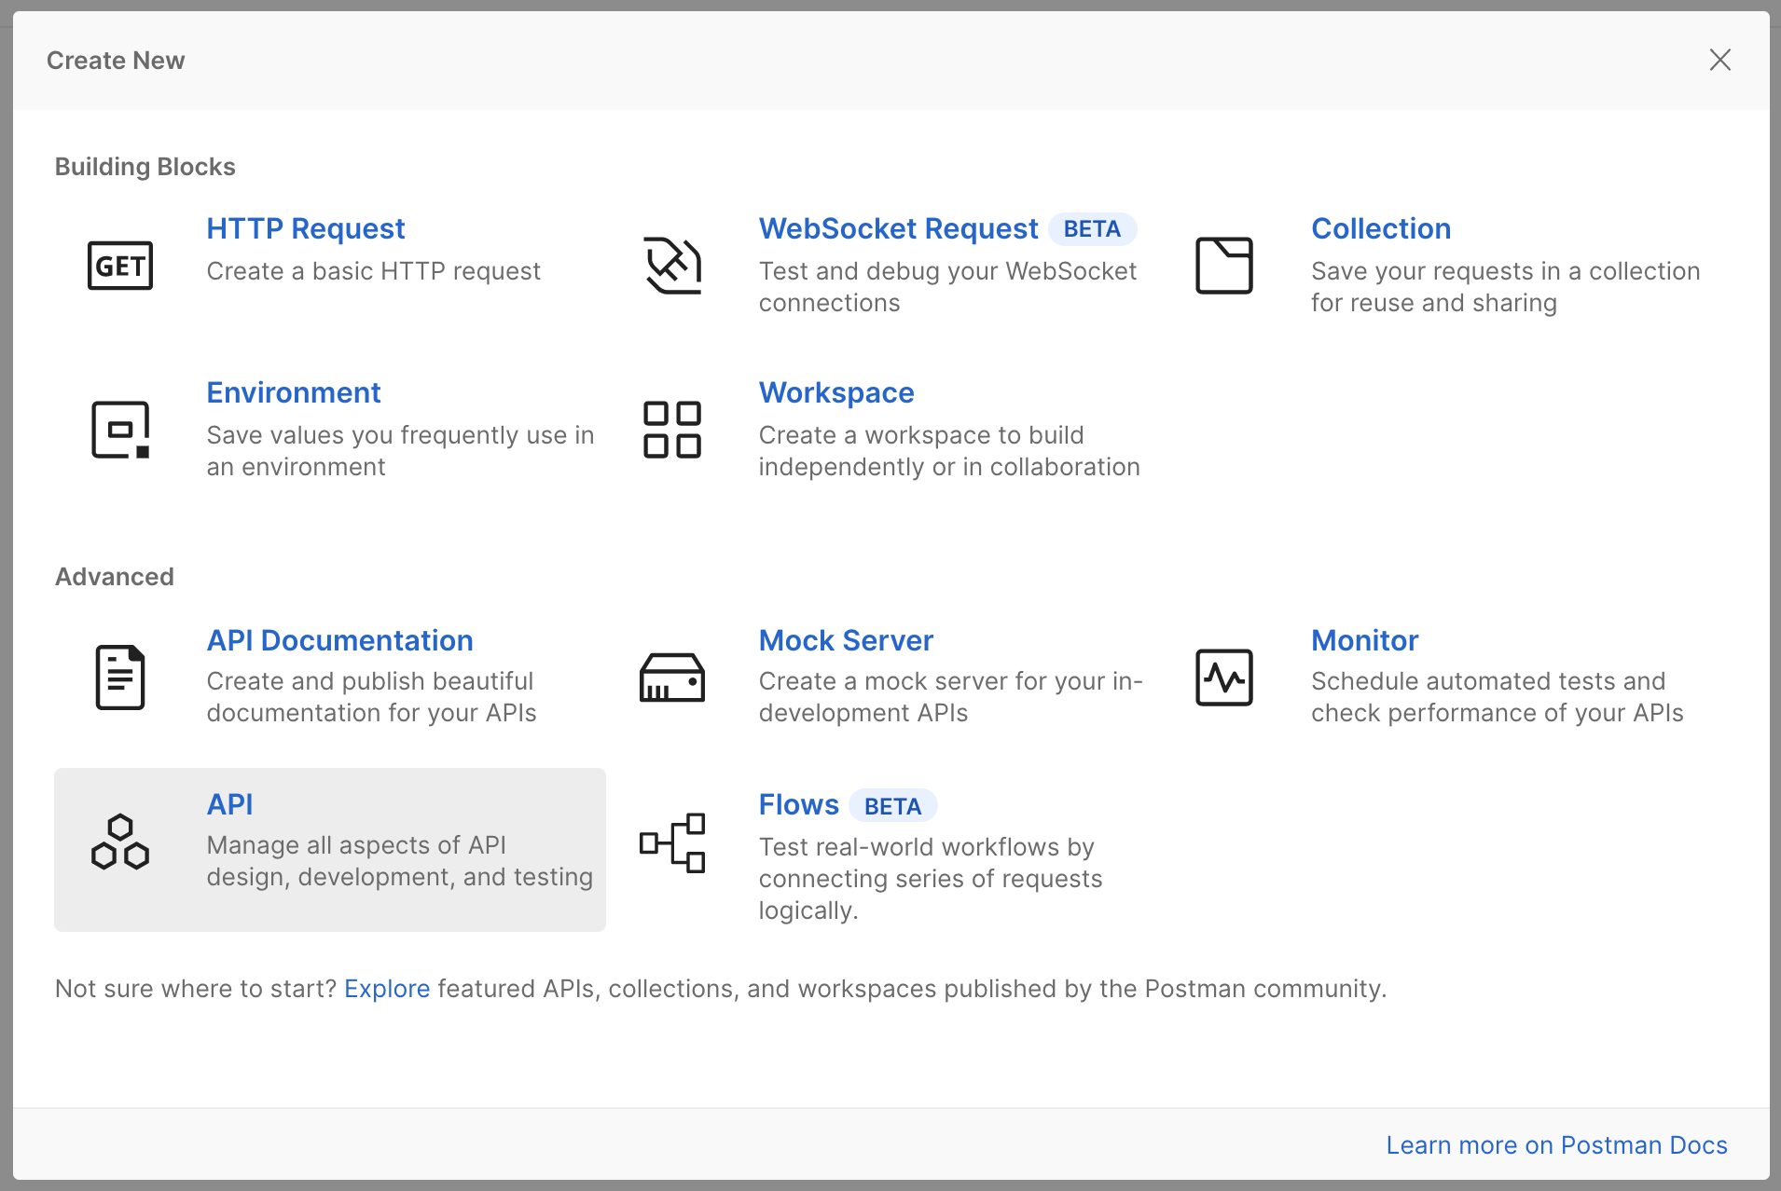The width and height of the screenshot is (1781, 1191).
Task: Click the Environment icon
Action: [x=120, y=430]
